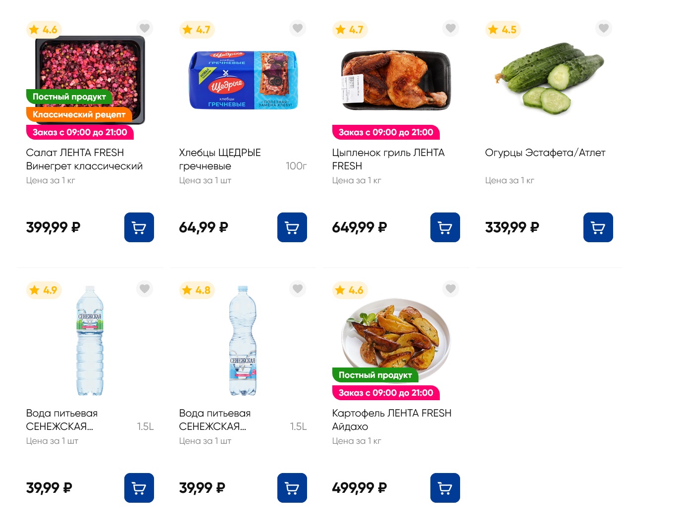Toggle favorite heart on Хлебцы ЩЕДРЫЕ
This screenshot has height=527, width=679.
(298, 28)
